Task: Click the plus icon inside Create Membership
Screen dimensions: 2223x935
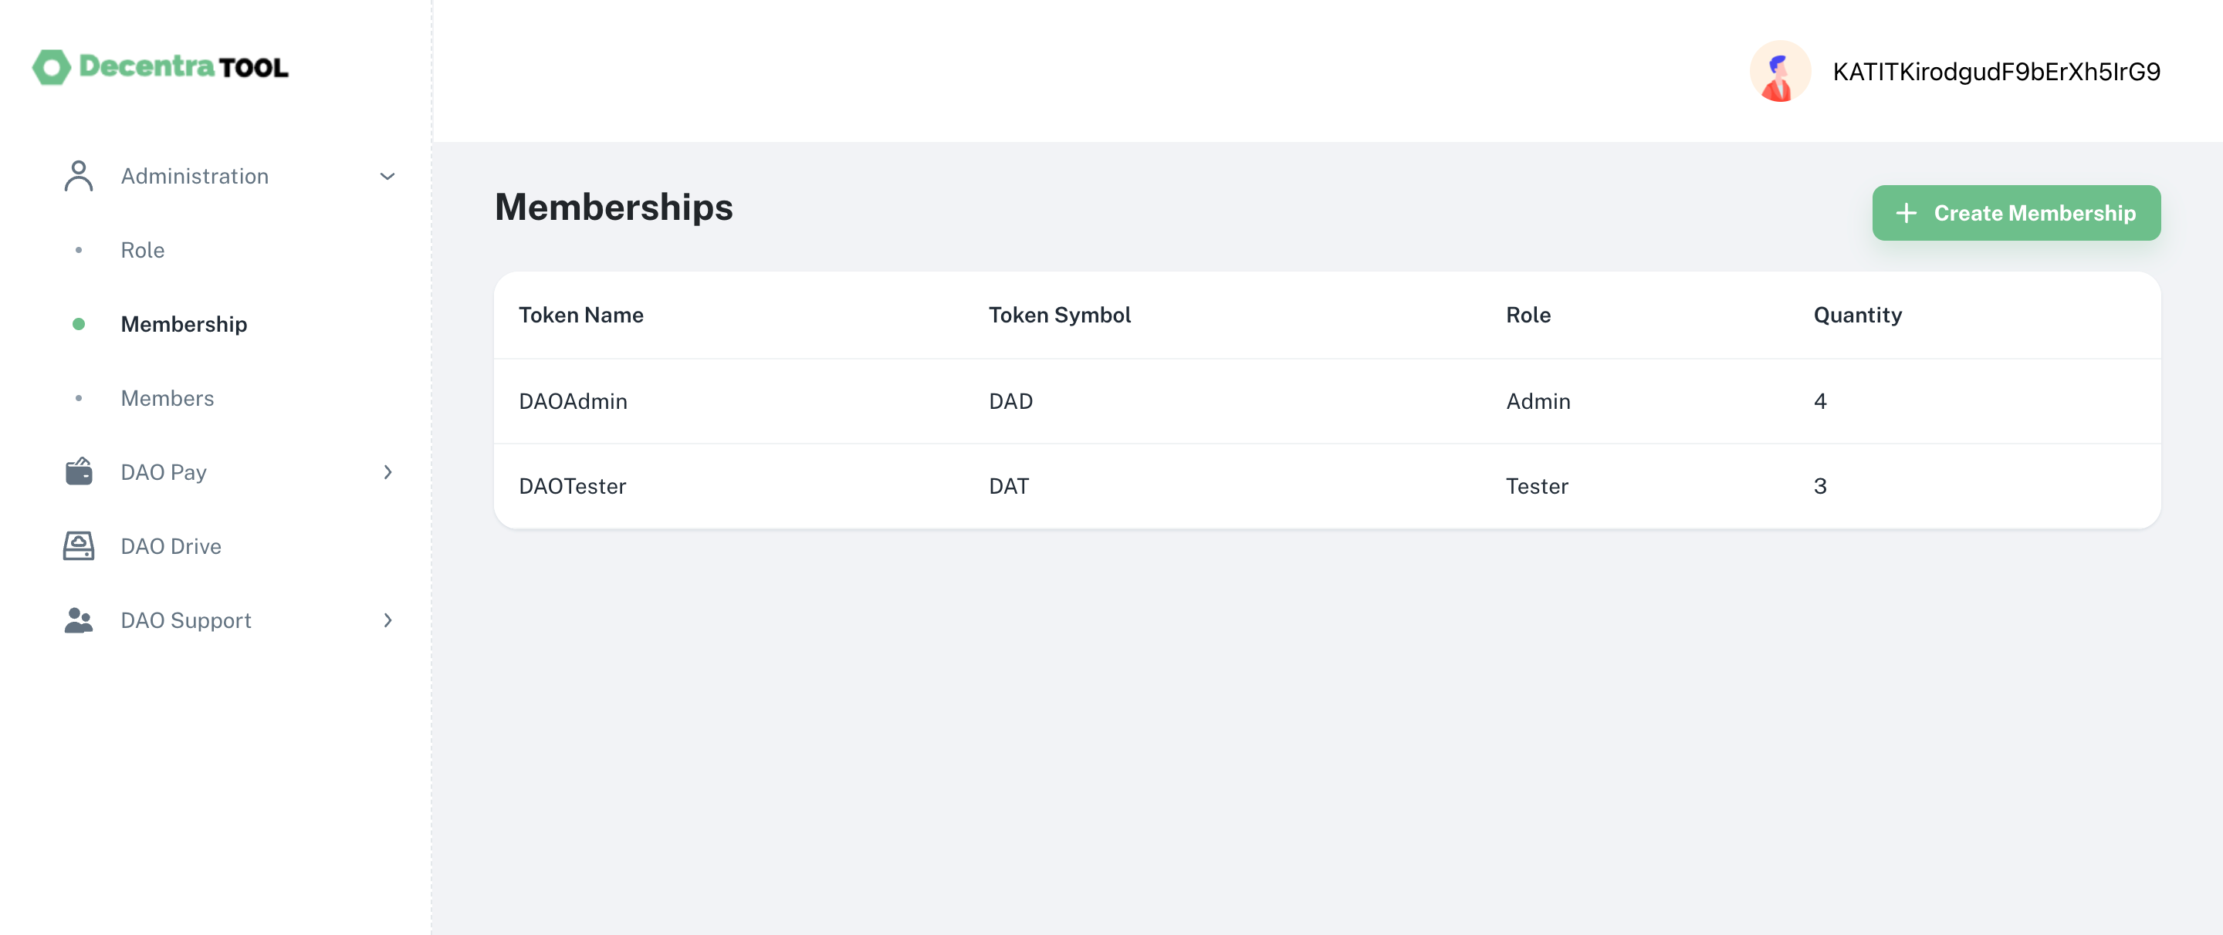Action: 1906,212
